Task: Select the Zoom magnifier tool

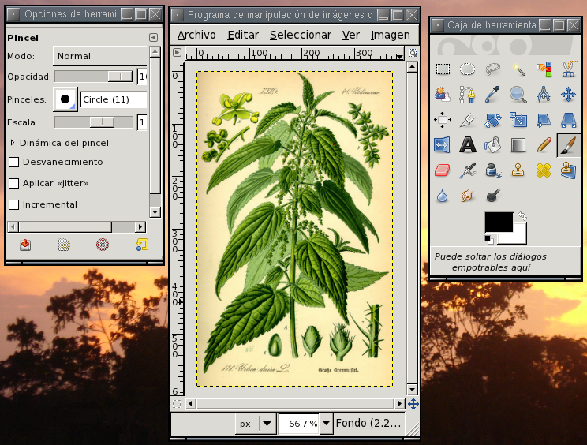Action: [518, 95]
